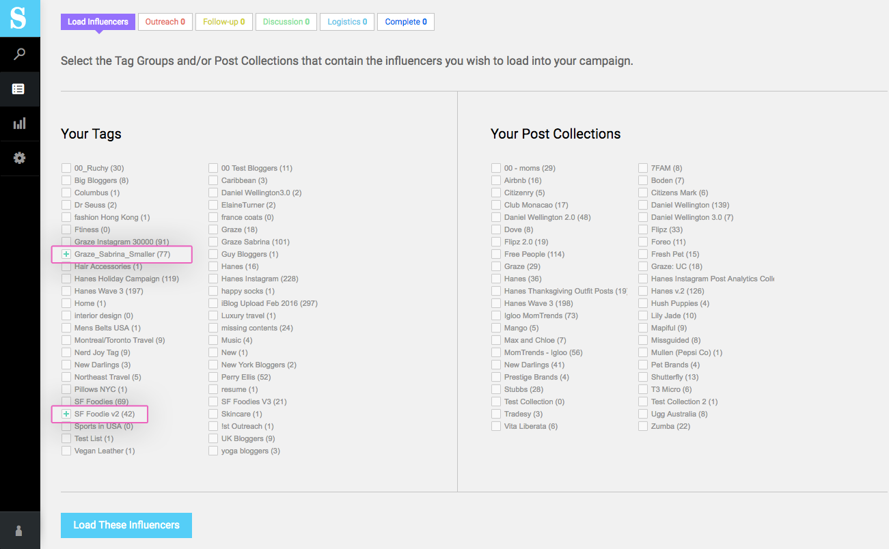Screen dimensions: 889x549
Task: Check the yoga bloggers tag checkbox
Action: (214, 451)
